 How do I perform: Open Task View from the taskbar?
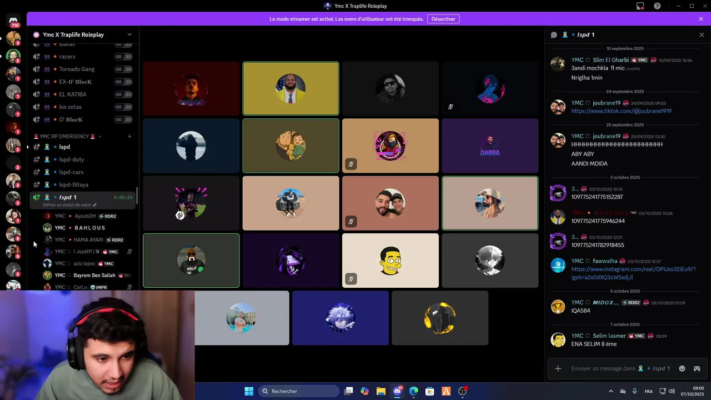tap(348, 391)
